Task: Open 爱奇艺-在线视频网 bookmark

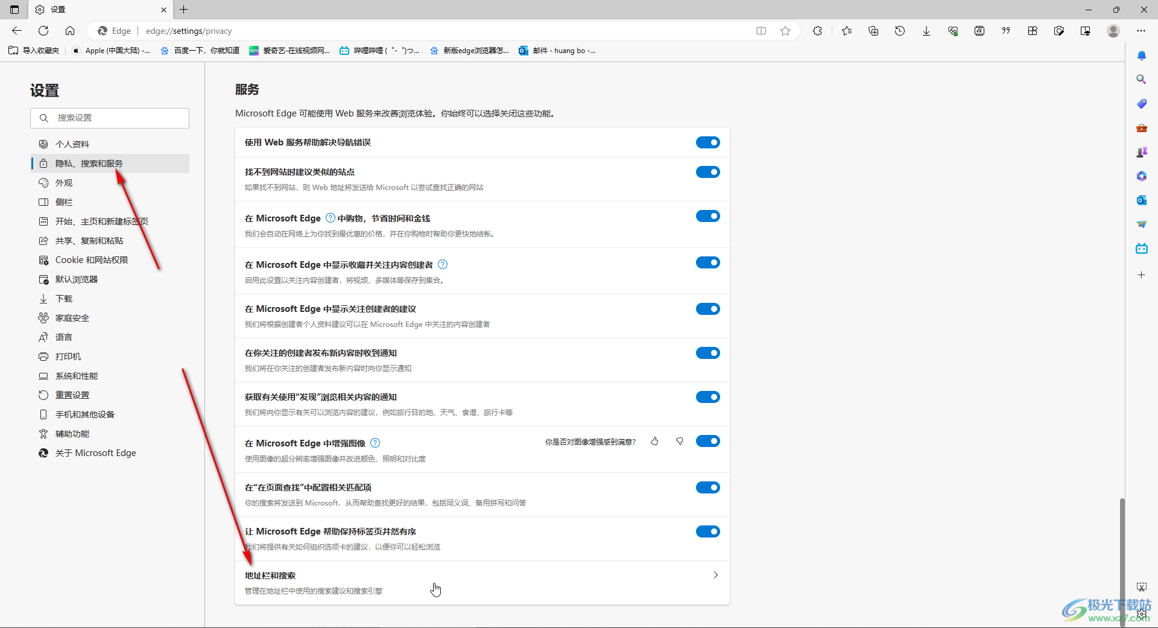Action: tap(289, 51)
